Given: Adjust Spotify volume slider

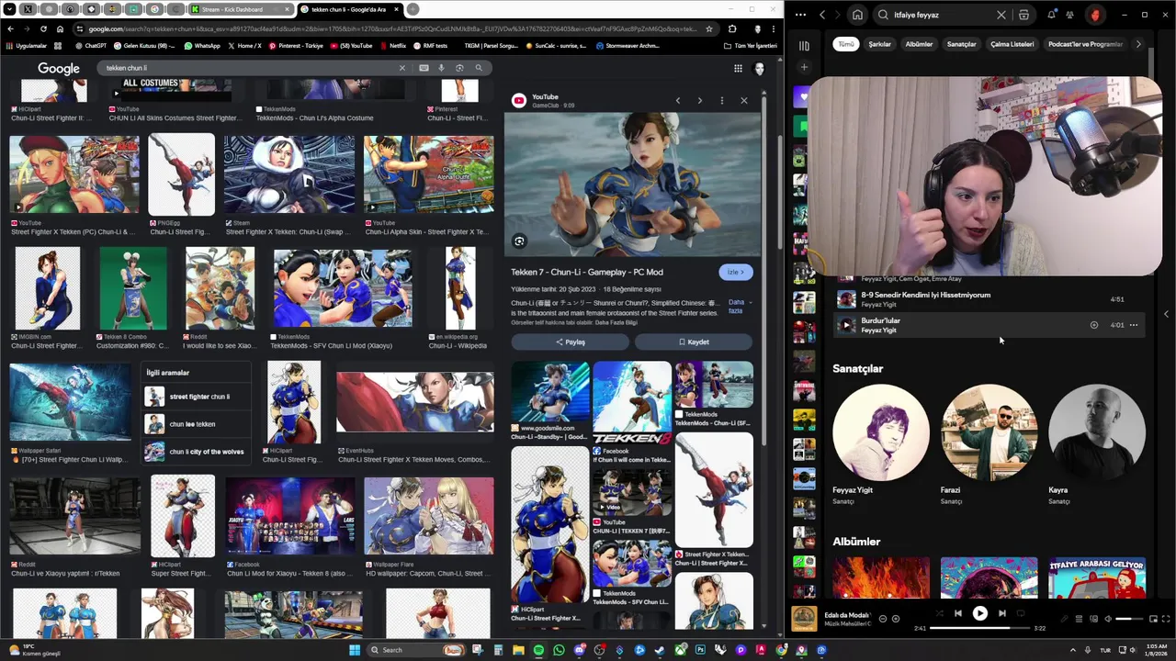Looking at the screenshot, I should pos(1129,619).
